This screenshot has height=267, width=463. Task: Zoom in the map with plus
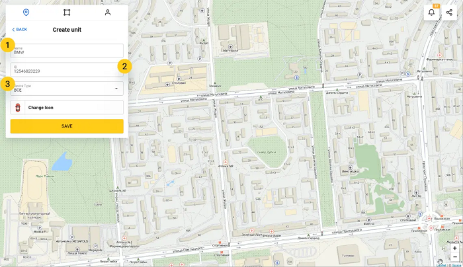(x=454, y=248)
